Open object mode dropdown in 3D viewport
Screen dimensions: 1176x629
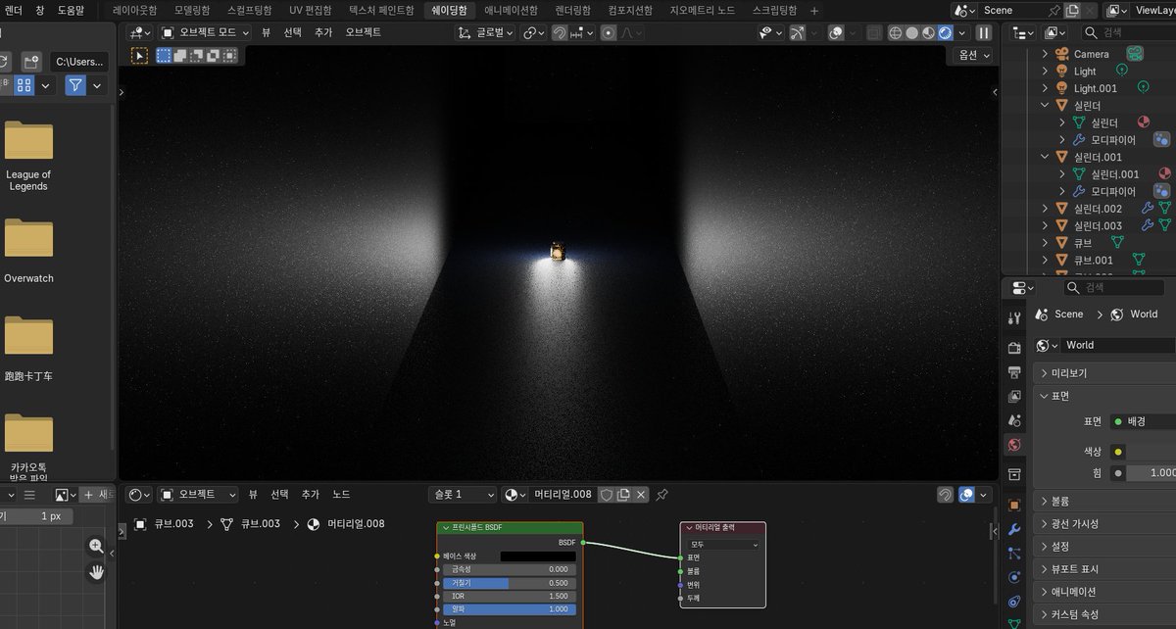(206, 32)
